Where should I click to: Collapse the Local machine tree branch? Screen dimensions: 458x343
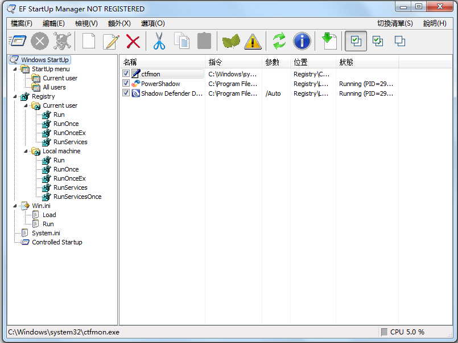(26, 151)
